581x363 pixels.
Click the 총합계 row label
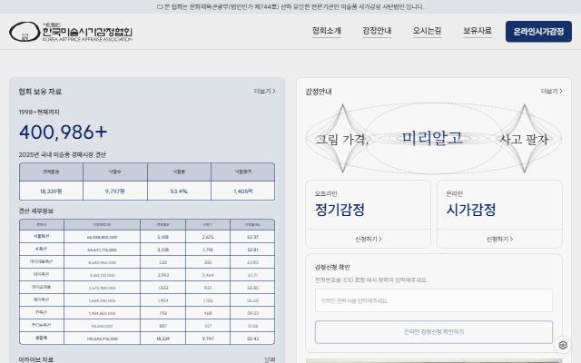click(x=42, y=338)
